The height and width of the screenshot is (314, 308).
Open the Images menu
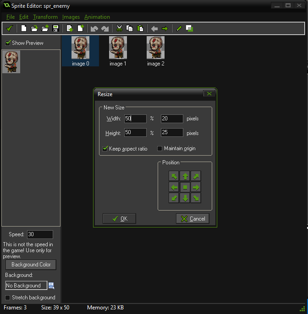pyautogui.click(x=71, y=17)
